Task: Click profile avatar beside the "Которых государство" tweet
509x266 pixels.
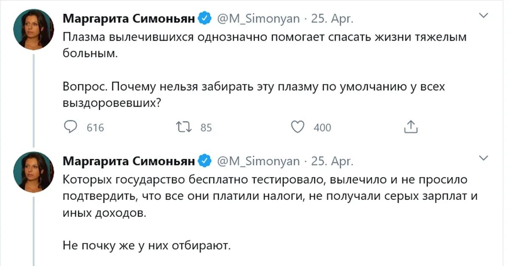Action: click(x=34, y=172)
